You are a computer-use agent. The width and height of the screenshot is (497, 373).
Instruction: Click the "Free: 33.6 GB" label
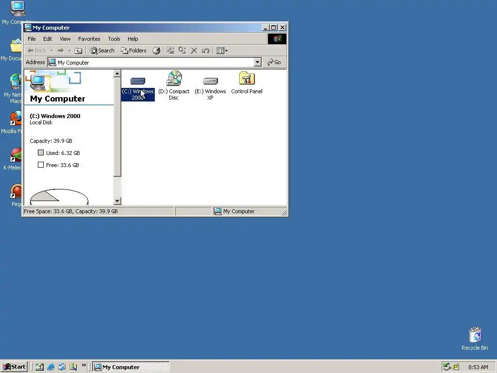(63, 165)
